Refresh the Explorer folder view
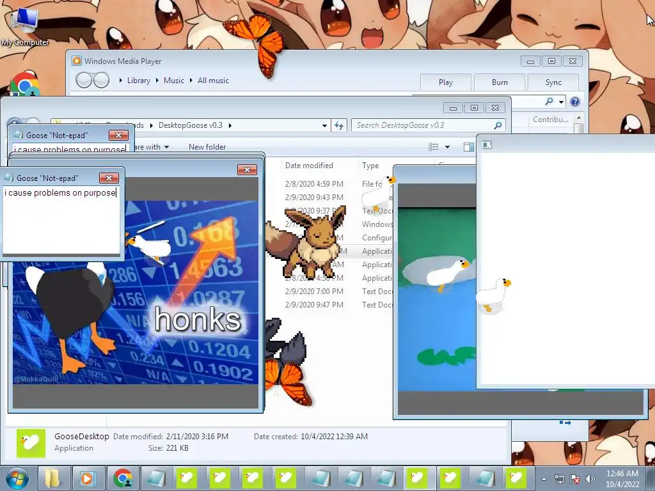This screenshot has height=491, width=655. [x=339, y=125]
